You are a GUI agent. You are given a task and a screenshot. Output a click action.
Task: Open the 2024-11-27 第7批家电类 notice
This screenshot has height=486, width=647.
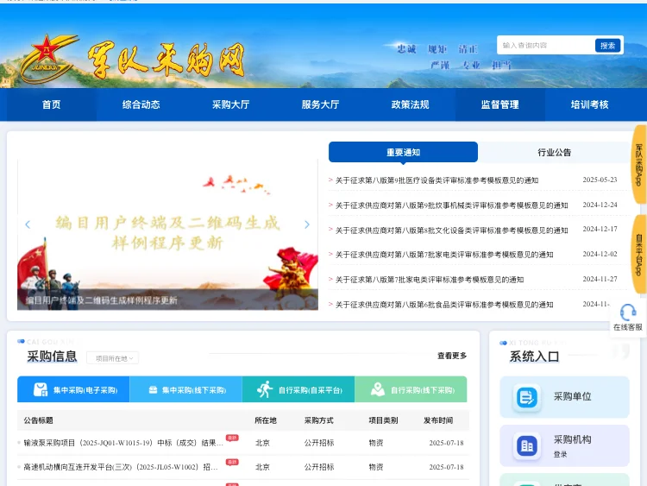tap(430, 280)
